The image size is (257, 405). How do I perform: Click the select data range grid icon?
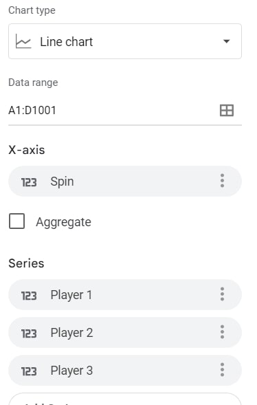pos(227,111)
